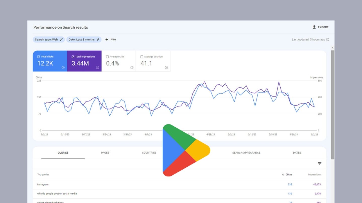Viewport: 362px width, 203px height.
Task: Open help icon on Average CTR card
Action: pos(132,67)
